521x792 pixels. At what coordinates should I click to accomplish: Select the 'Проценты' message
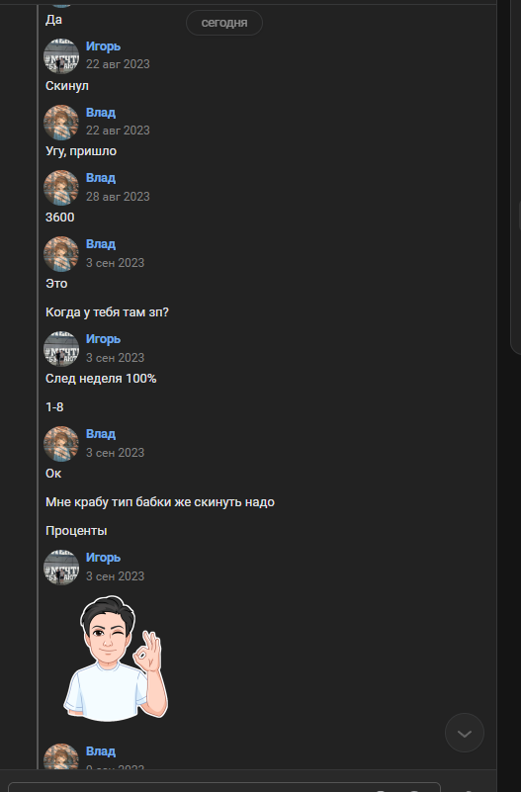click(76, 531)
